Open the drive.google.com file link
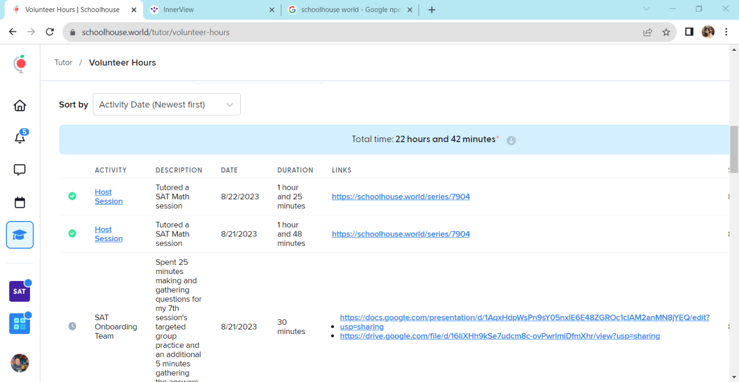 click(500, 336)
